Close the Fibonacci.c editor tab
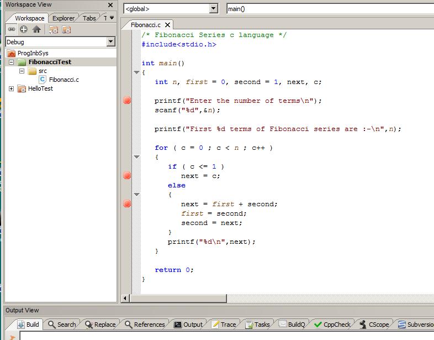 pyautogui.click(x=167, y=25)
